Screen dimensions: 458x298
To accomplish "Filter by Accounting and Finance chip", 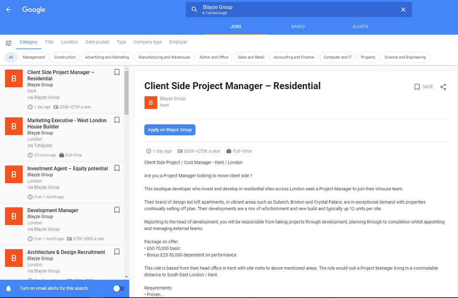I will point(294,57).
